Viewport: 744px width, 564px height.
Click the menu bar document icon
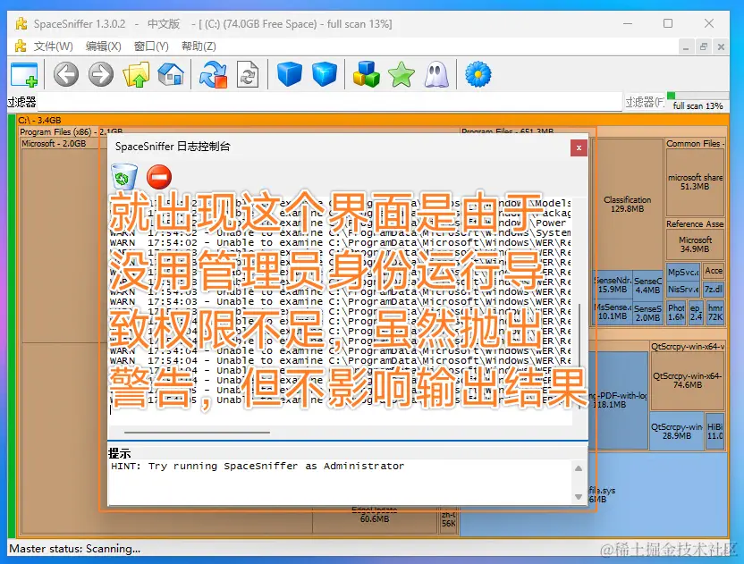pos(21,46)
